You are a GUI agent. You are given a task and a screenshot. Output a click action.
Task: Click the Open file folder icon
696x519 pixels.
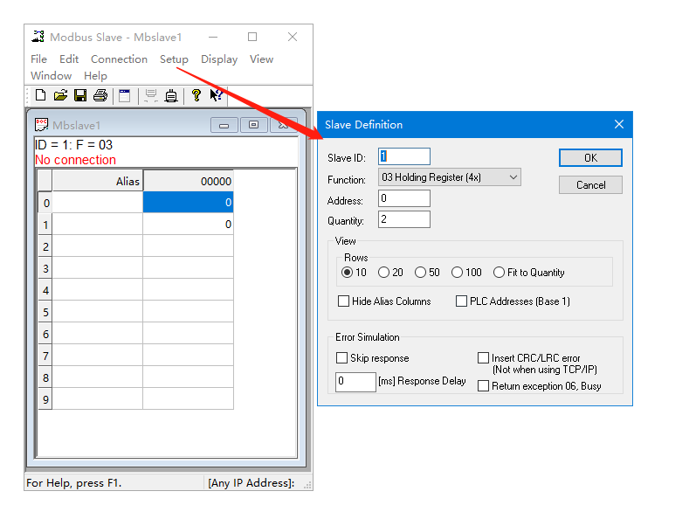click(60, 95)
